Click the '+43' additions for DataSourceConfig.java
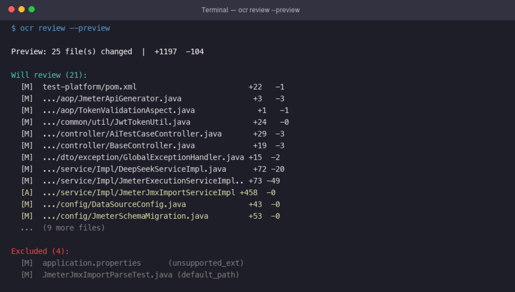Viewport: 515px width, 292px height. coord(255,204)
